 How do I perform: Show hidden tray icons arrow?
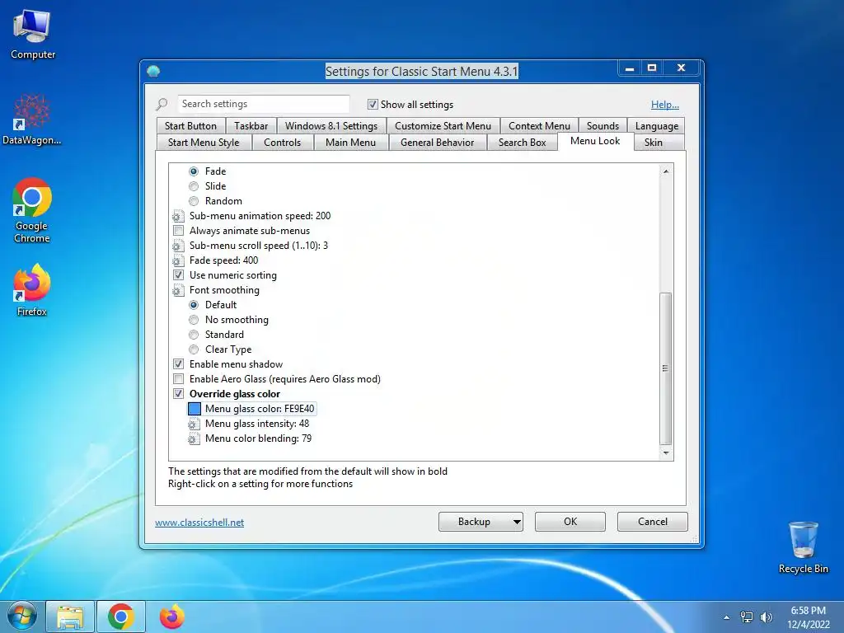pos(727,617)
